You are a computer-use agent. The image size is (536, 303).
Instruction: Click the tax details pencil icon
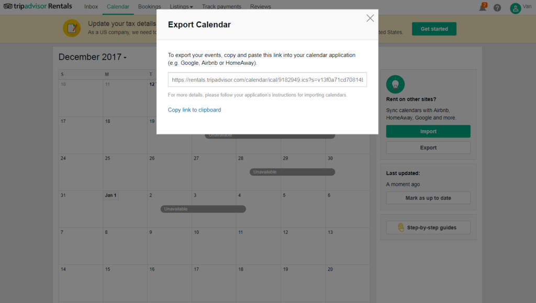coord(72,28)
